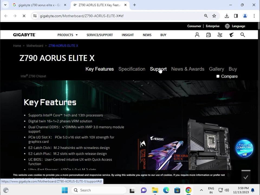Viewport: 260px width, 195px height.
Task: Select the Key Features tab
Action: tap(99, 69)
